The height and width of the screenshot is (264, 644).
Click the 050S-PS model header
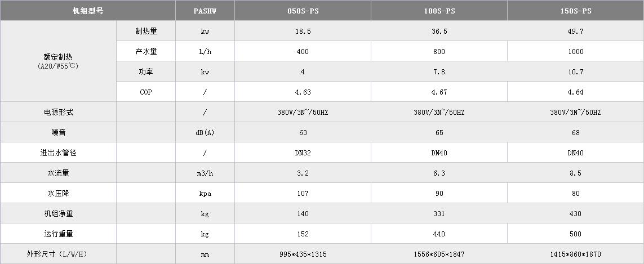pyautogui.click(x=303, y=11)
